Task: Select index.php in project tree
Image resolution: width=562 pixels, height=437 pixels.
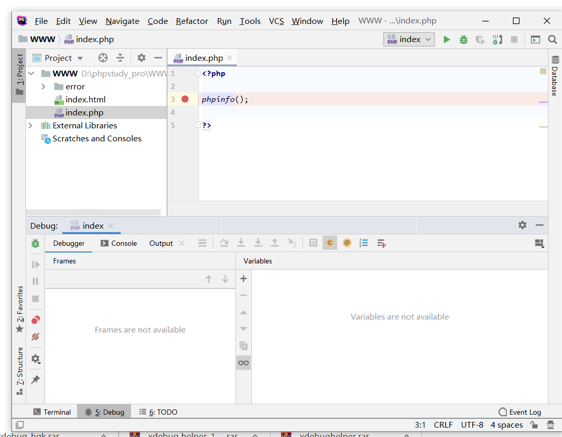Action: 85,113
